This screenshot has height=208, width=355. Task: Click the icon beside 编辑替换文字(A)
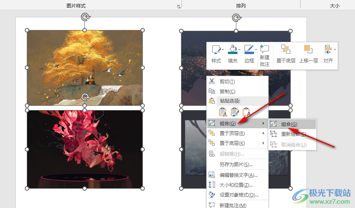click(x=212, y=175)
